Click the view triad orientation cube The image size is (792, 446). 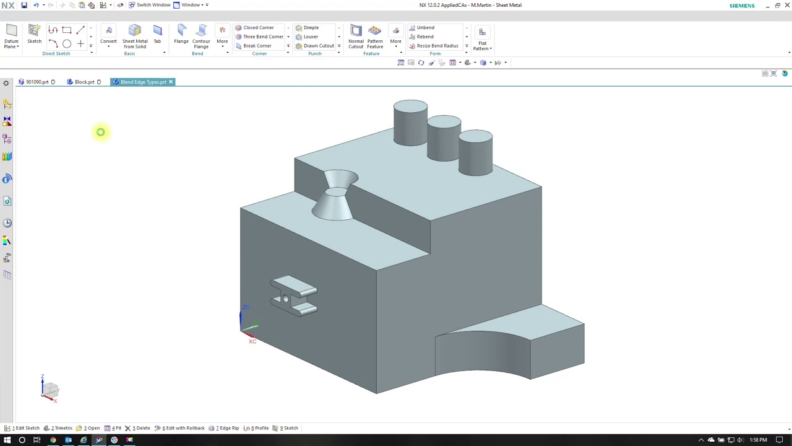coord(50,390)
